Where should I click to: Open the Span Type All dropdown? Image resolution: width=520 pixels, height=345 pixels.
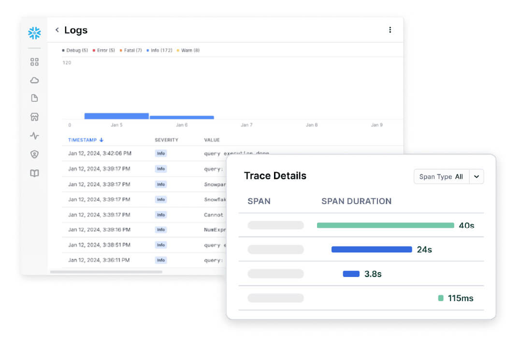[441, 177]
